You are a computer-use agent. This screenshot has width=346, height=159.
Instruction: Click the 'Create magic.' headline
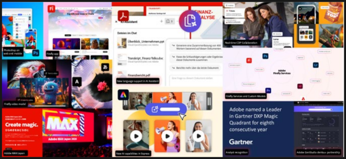point(21,124)
